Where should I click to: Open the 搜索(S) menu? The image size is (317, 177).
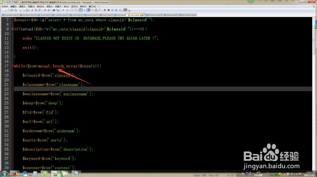23,6
